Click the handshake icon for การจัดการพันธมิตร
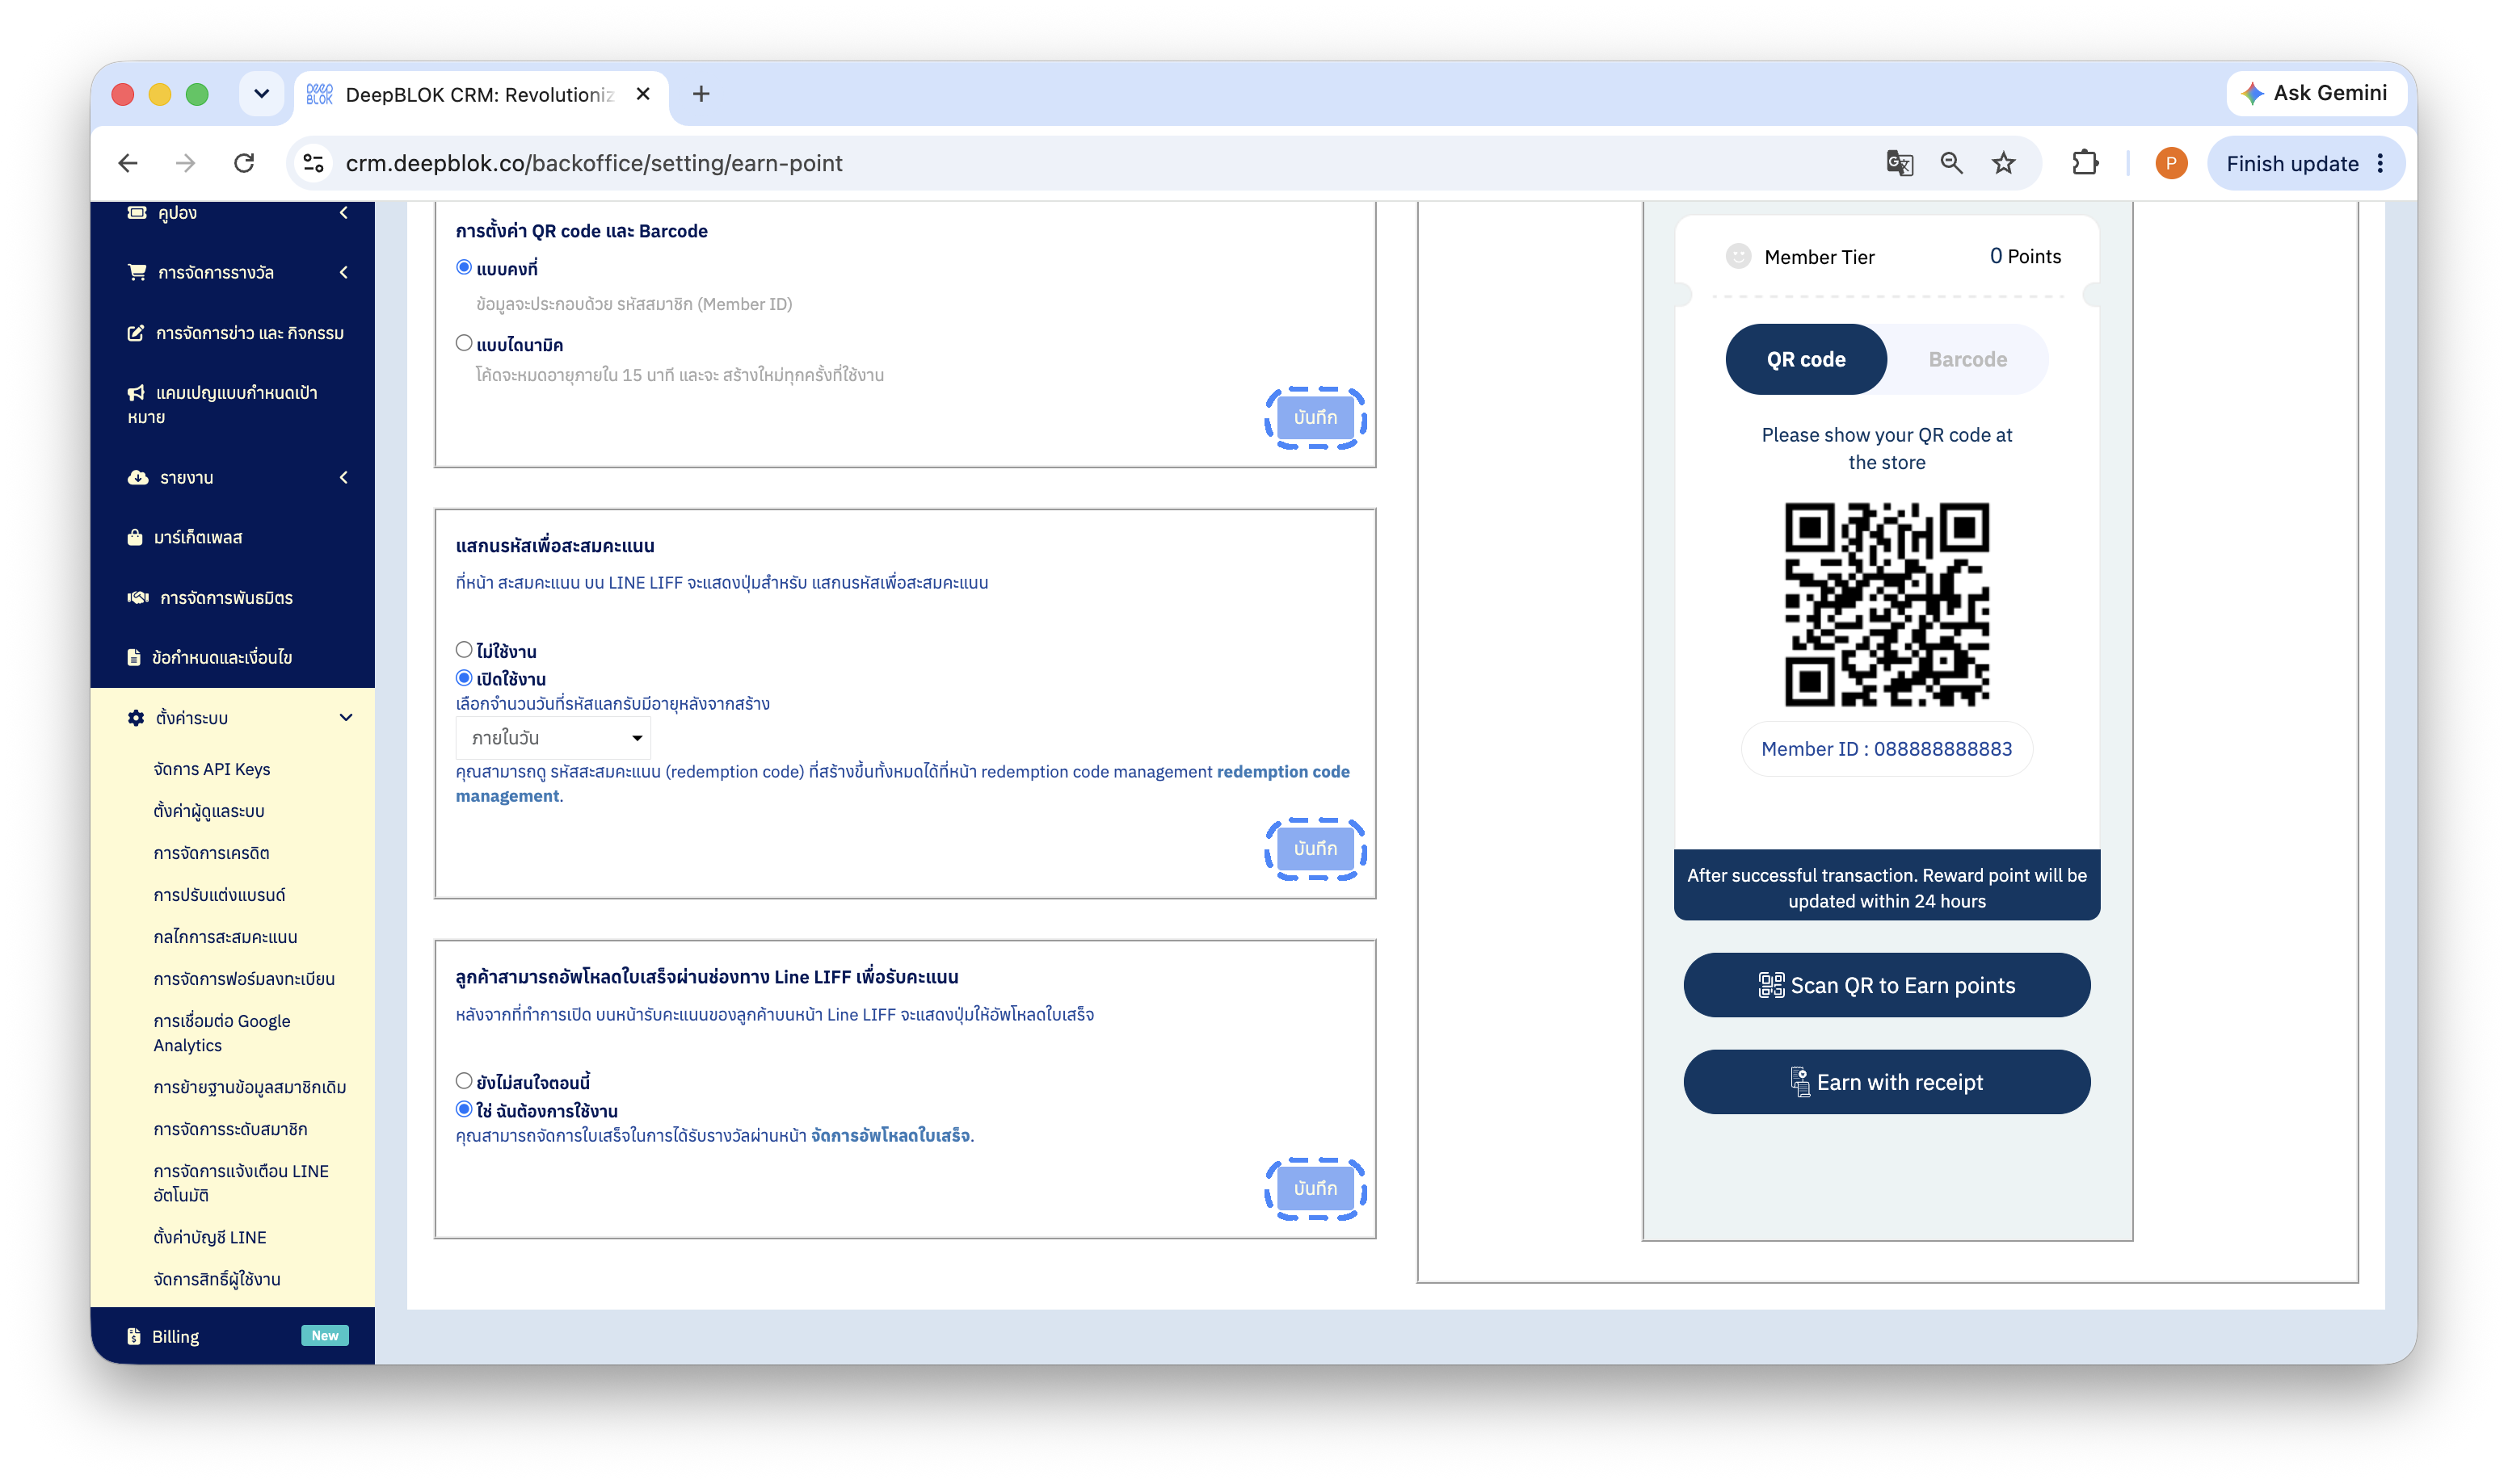2508x1484 pixels. [138, 597]
